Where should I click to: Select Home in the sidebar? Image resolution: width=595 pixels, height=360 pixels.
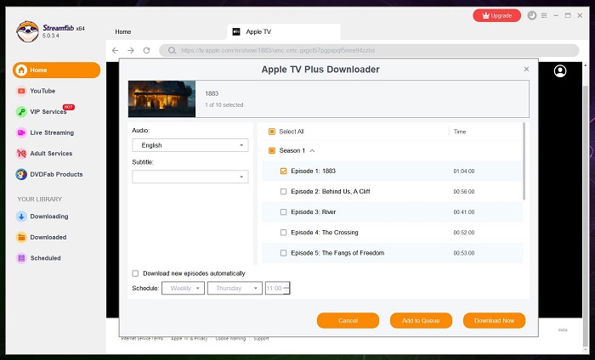click(57, 70)
